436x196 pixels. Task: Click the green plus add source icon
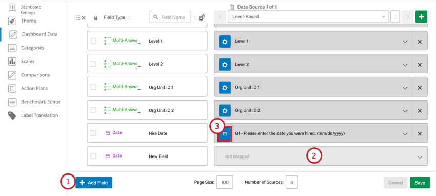[421, 17]
